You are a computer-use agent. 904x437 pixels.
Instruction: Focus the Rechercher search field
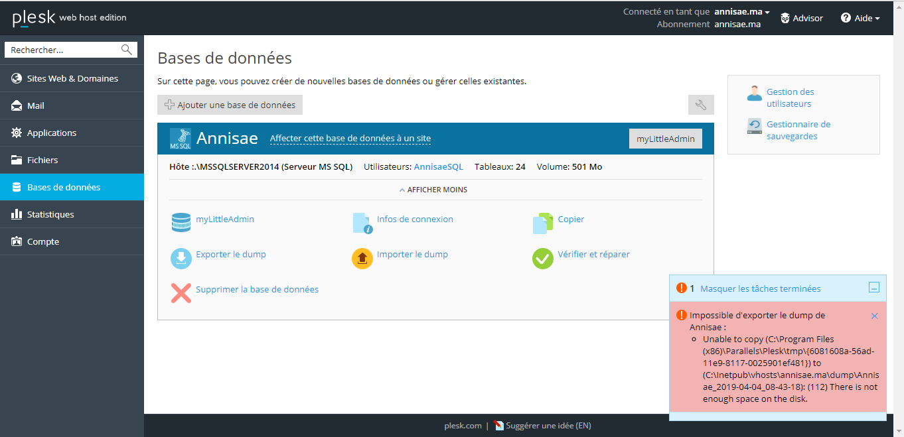[x=64, y=50]
